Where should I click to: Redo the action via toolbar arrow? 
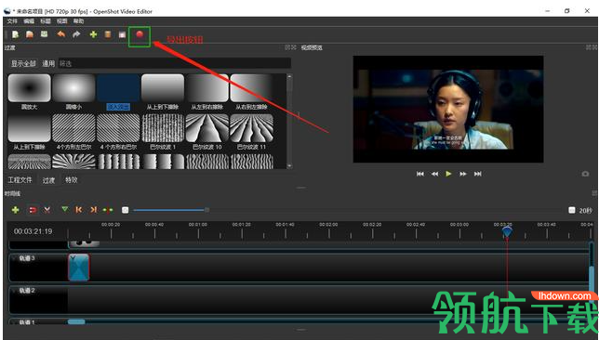point(76,34)
